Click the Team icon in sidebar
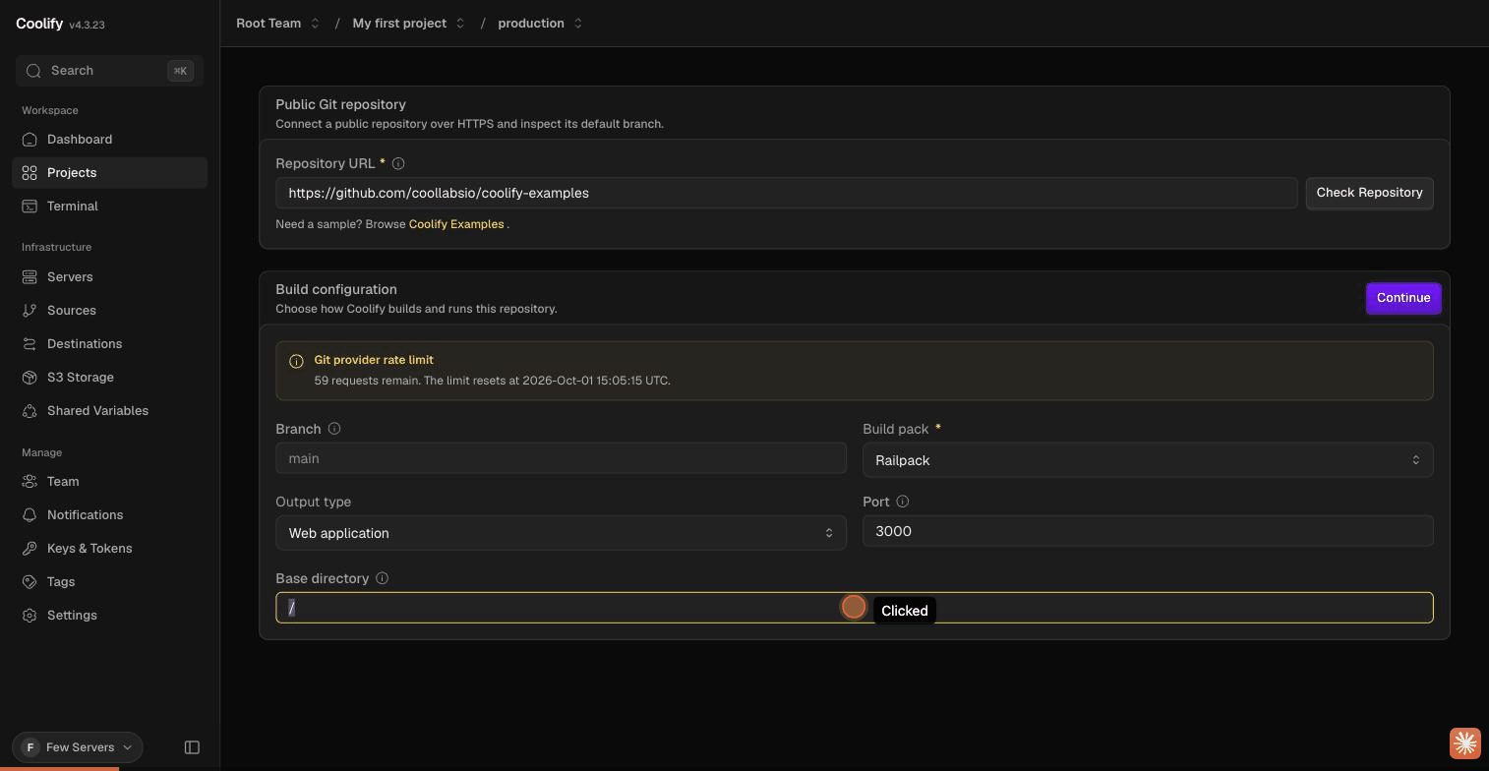This screenshot has height=771, width=1489. pos(30,482)
